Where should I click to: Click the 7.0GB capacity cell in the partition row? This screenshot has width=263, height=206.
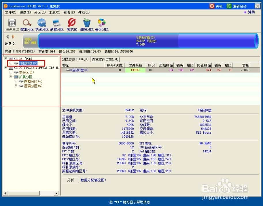[x=245, y=70]
